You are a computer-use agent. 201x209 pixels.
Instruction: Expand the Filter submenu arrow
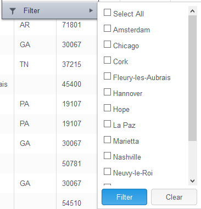(x=91, y=10)
